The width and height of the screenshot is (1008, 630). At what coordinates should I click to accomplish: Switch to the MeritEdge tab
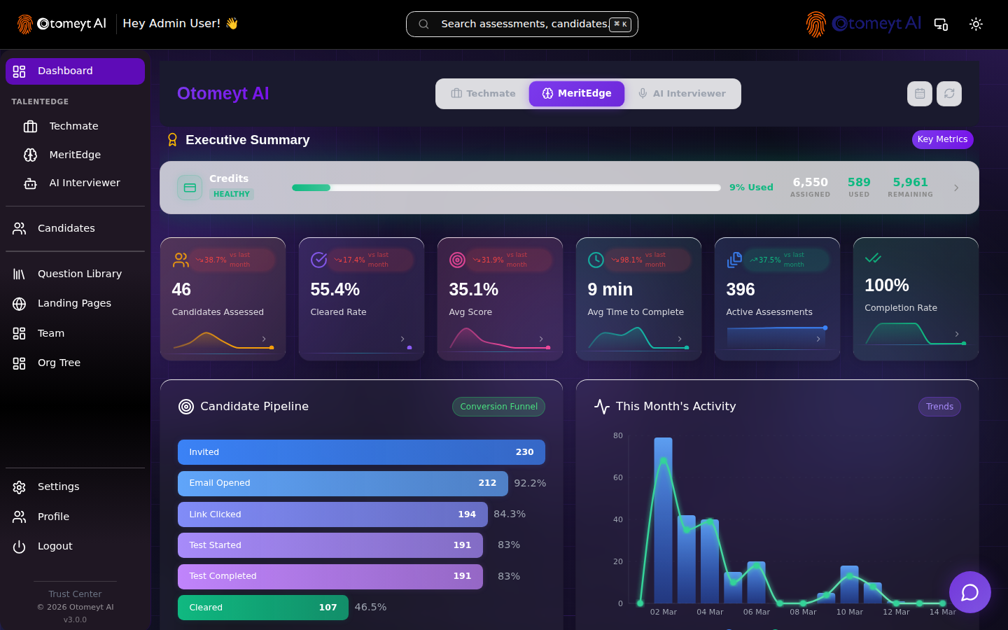(x=577, y=94)
